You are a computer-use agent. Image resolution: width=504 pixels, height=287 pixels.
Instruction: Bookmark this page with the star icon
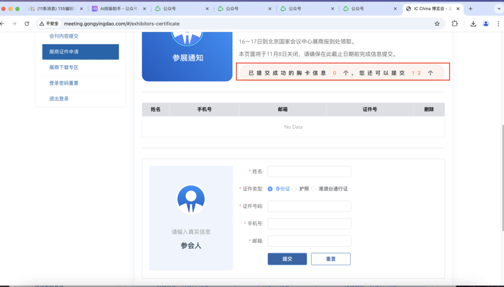coord(437,23)
